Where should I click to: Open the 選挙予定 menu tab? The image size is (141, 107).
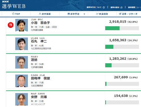[x=74, y=14]
